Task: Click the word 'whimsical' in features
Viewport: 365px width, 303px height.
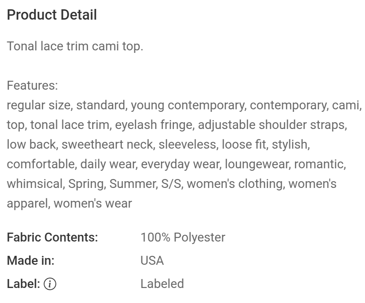Action: pos(35,184)
